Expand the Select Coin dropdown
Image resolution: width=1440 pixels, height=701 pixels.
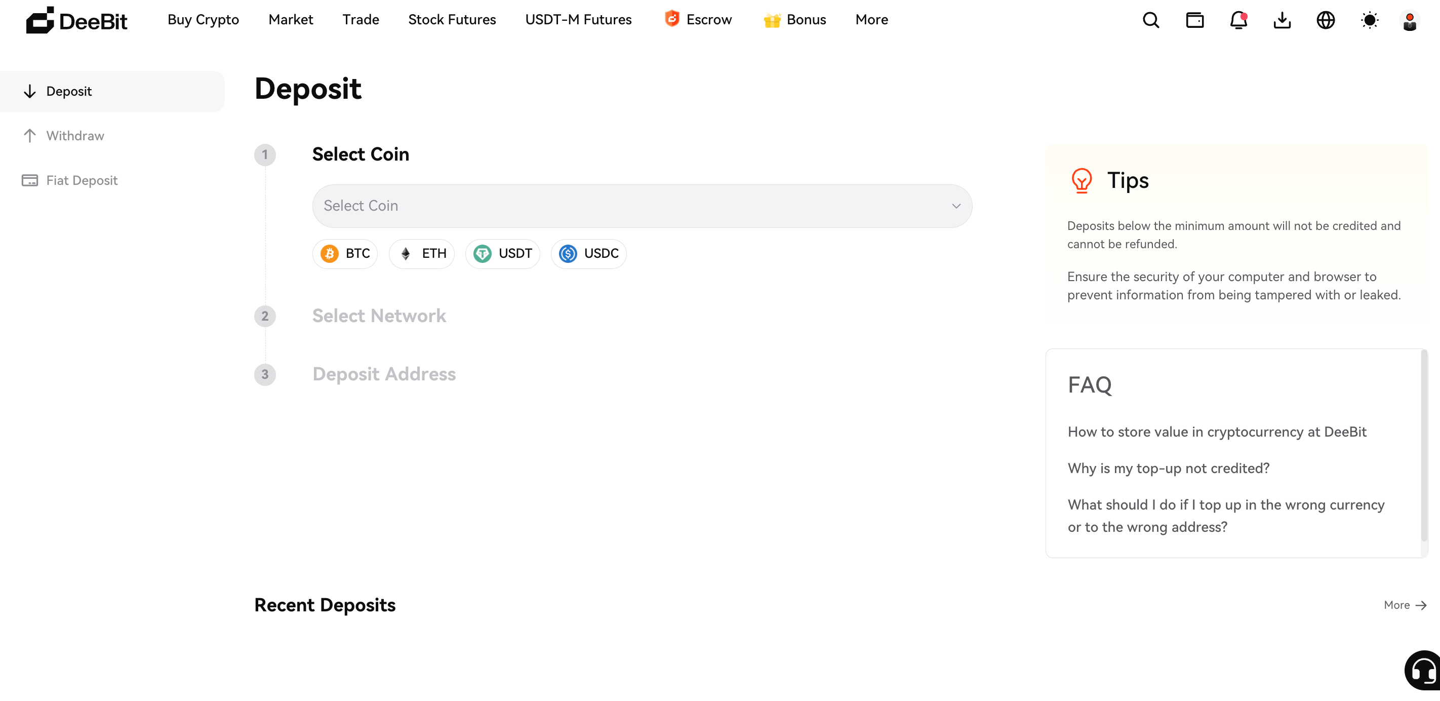pos(642,206)
